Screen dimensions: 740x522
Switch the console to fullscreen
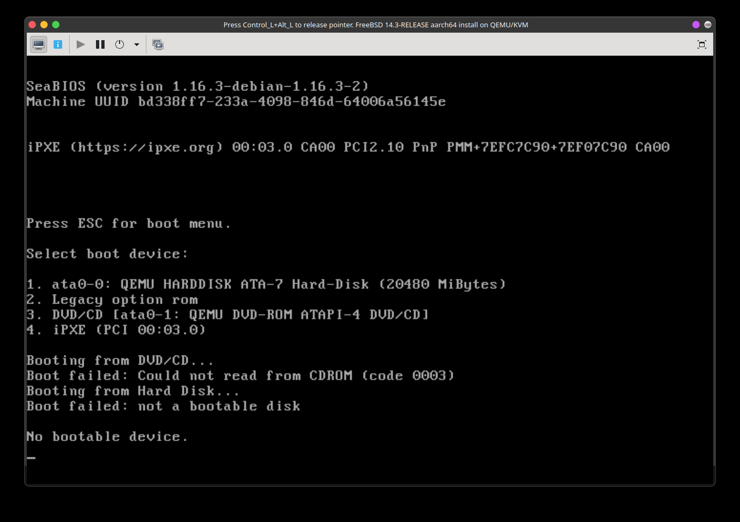point(701,44)
